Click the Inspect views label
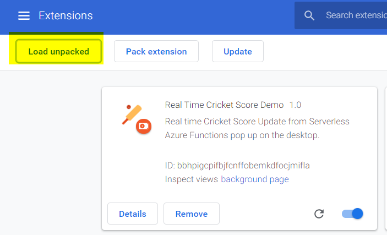Viewport: 387px width, 235px height. (x=192, y=179)
